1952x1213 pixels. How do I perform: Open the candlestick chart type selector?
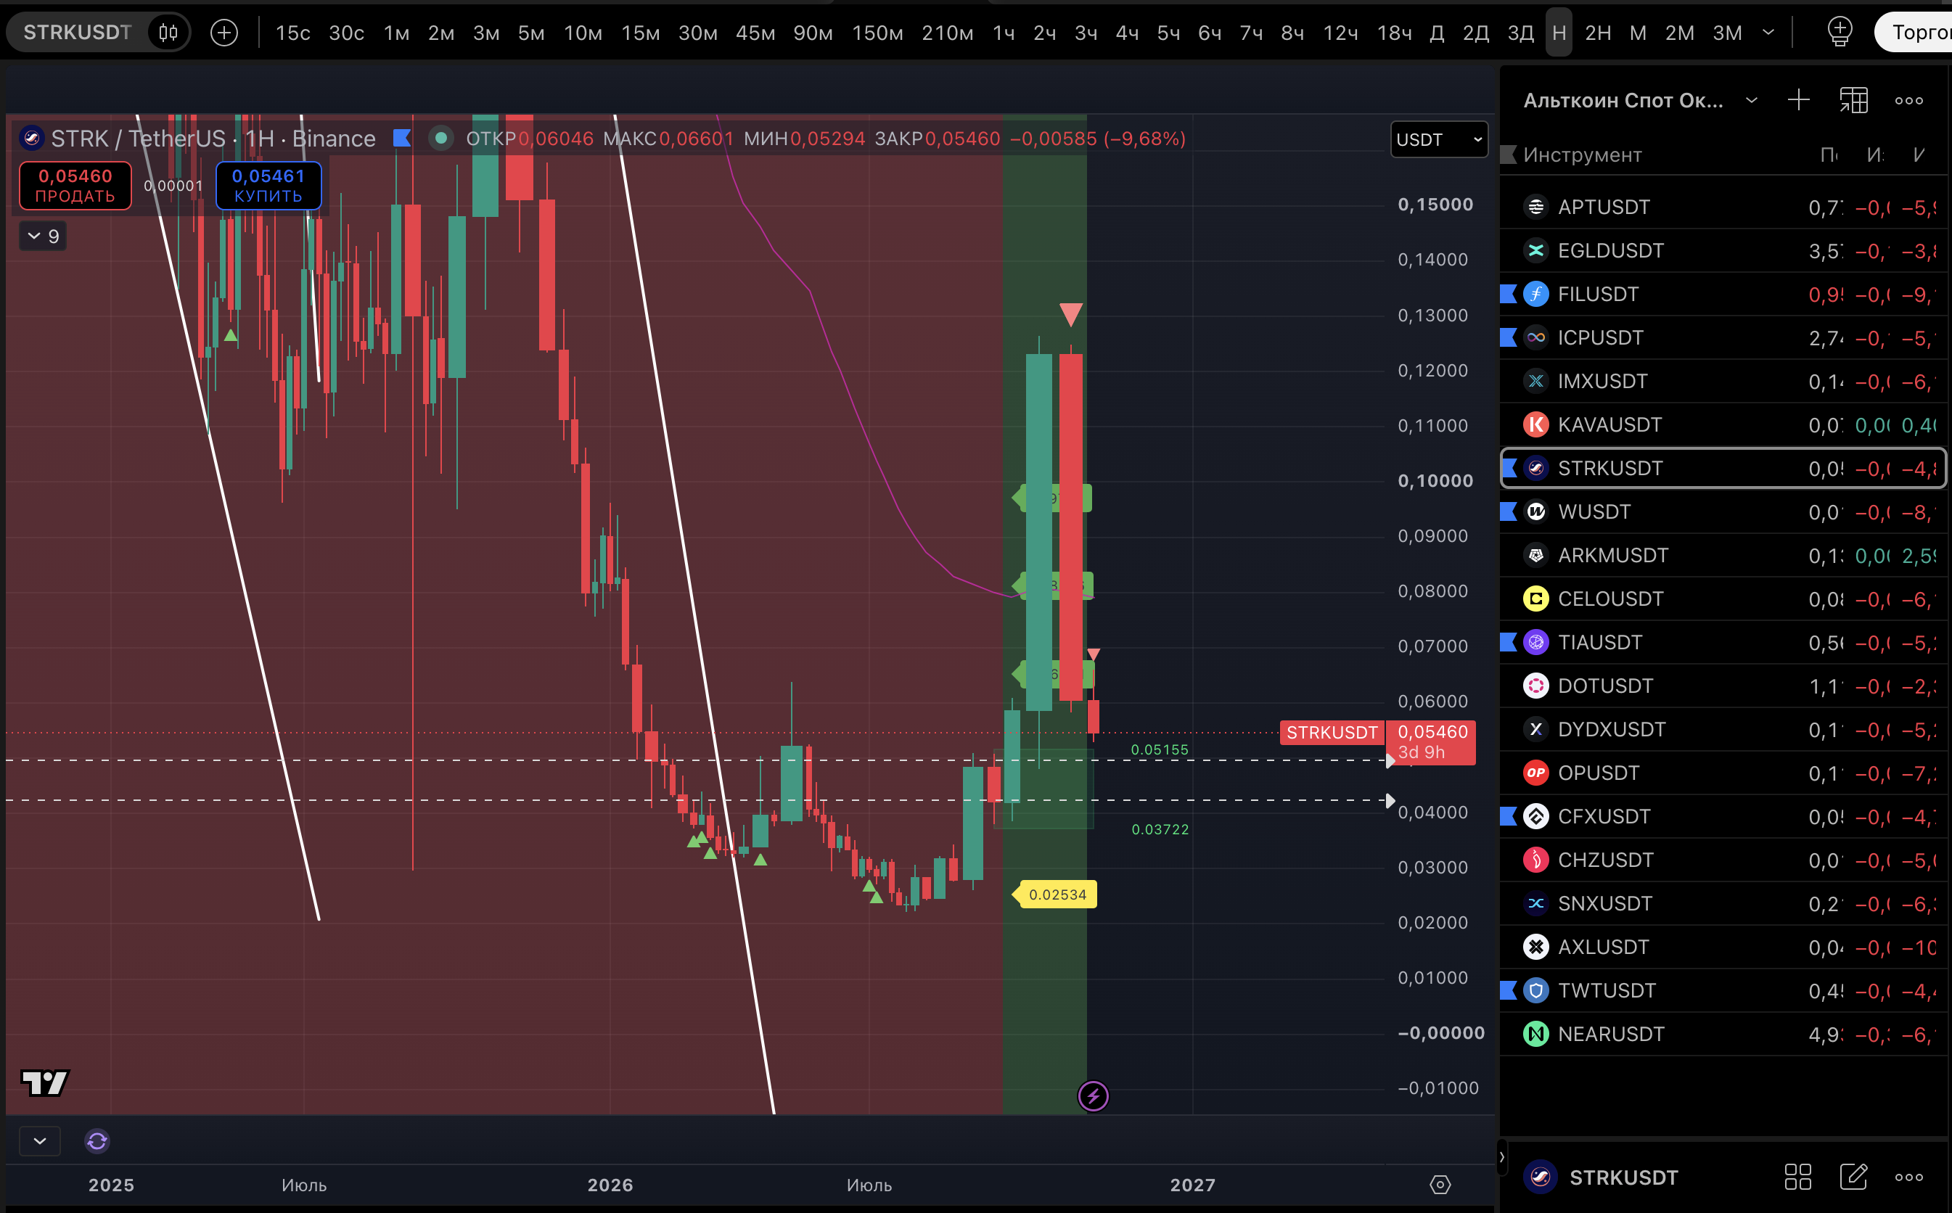point(168,33)
